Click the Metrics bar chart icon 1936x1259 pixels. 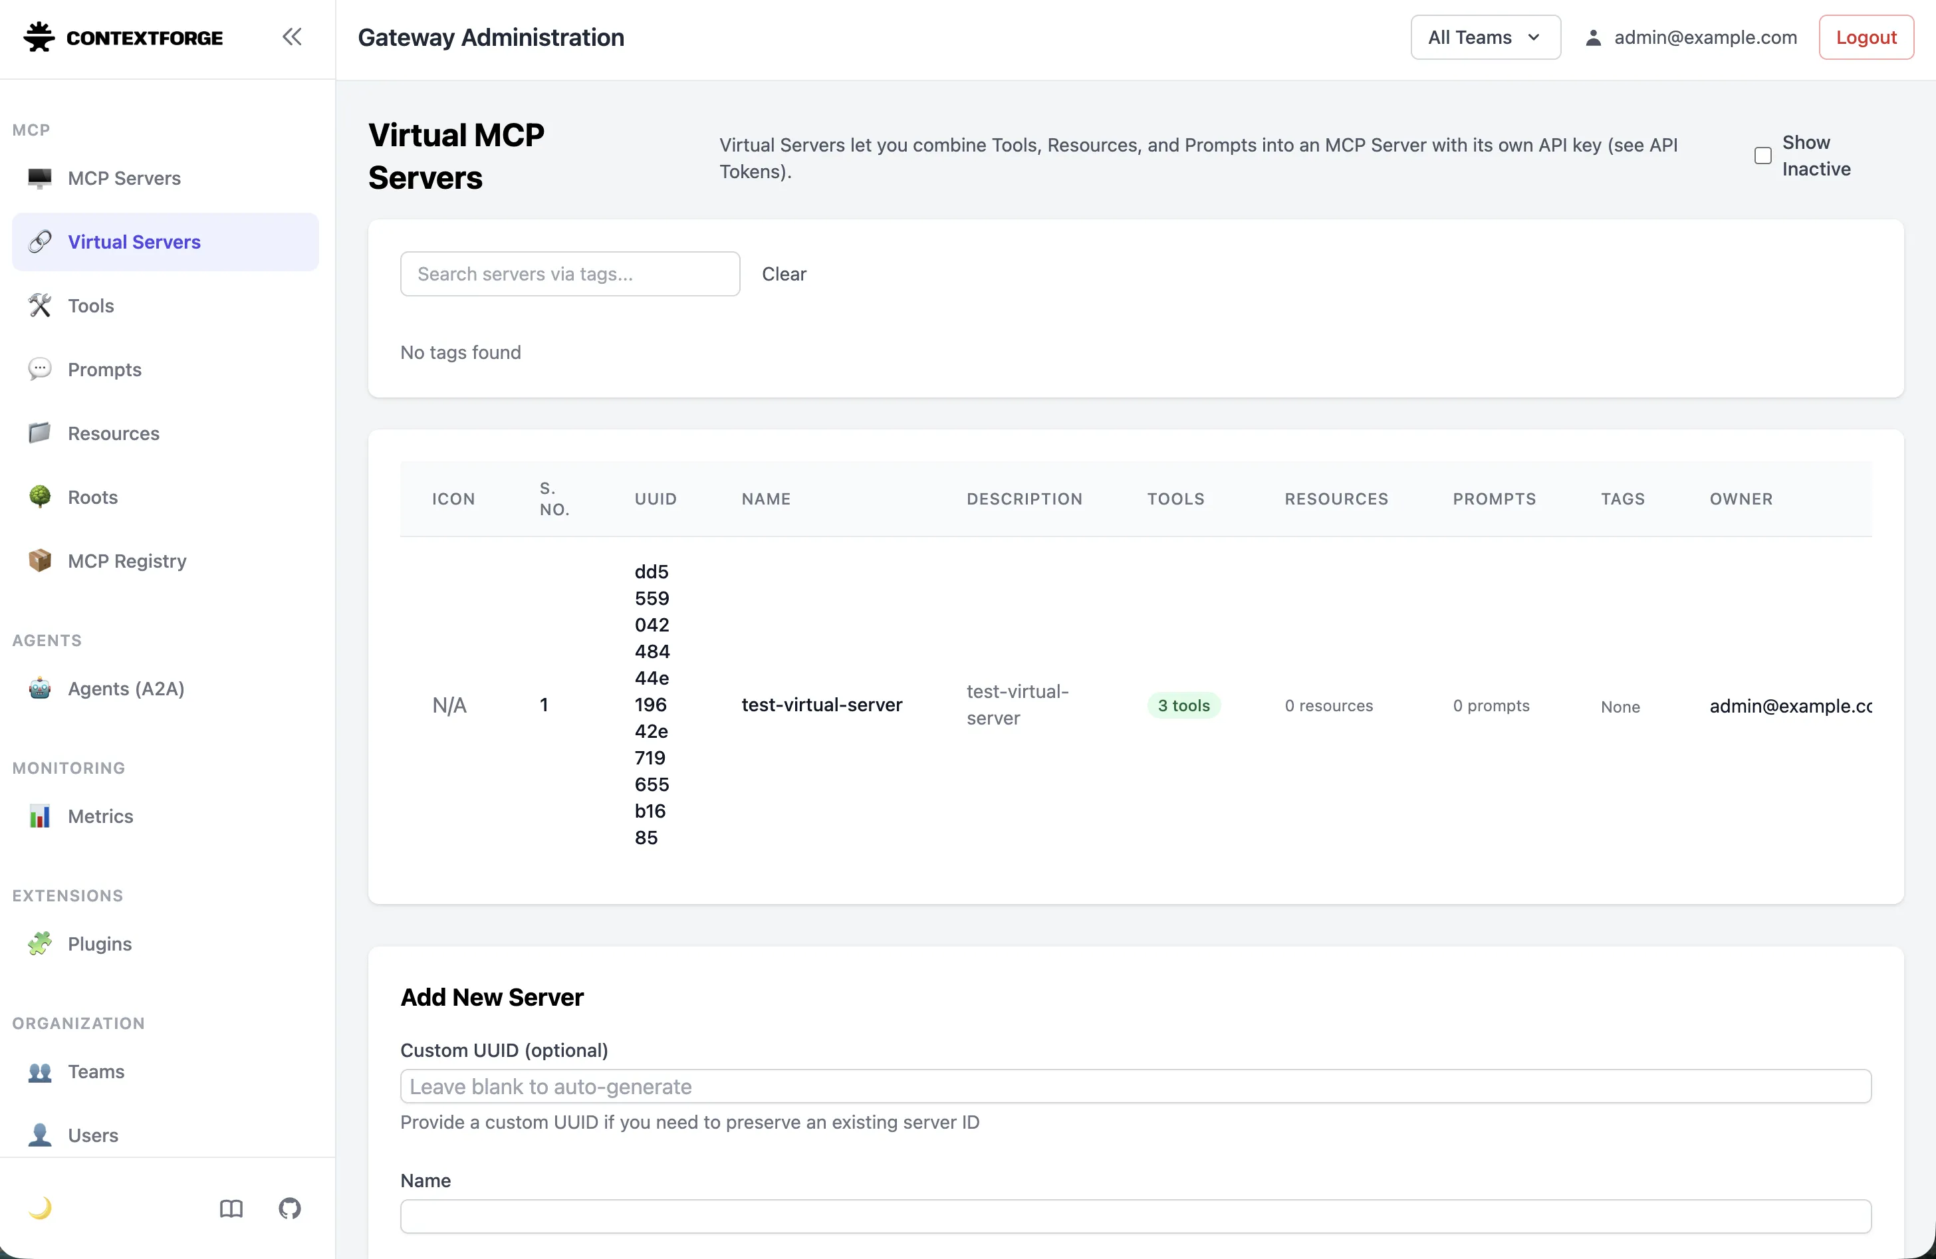[x=40, y=816]
